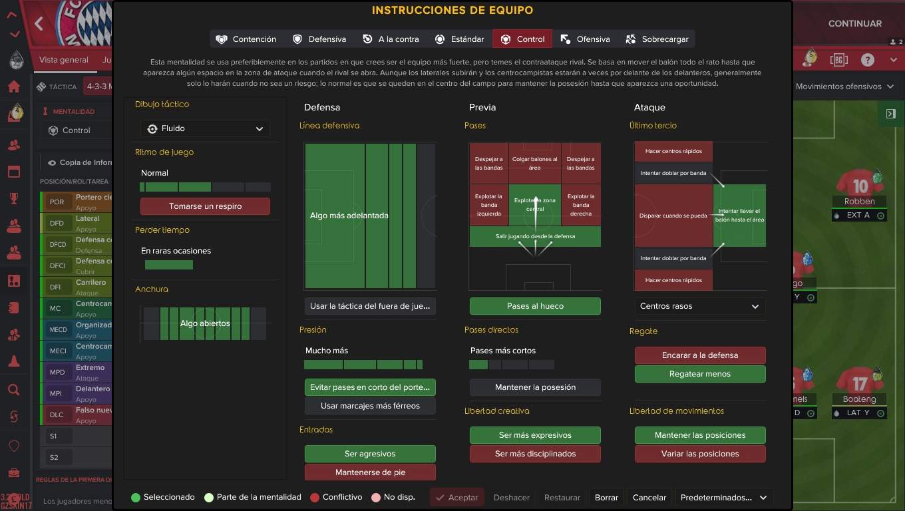Enable 'Mantener la posesión' option
This screenshot has width=905, height=511.
click(x=535, y=387)
